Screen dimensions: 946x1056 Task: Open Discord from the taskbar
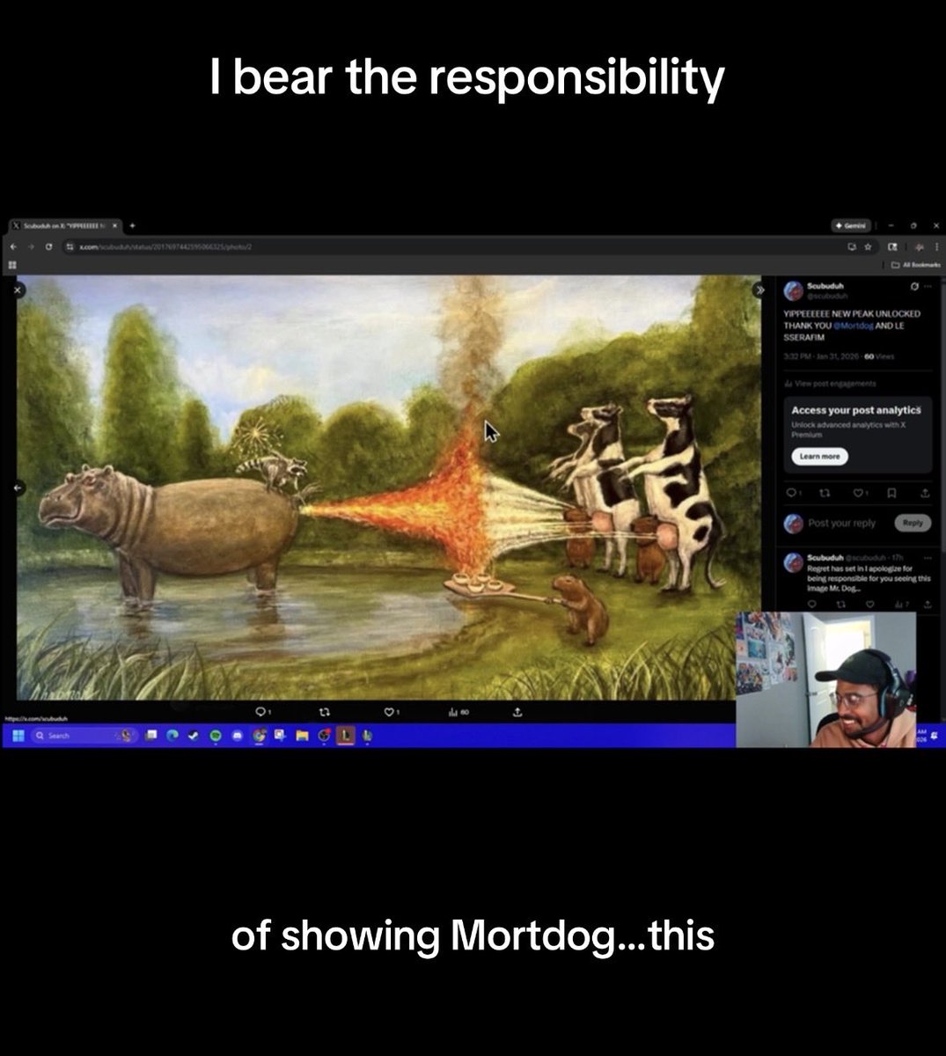pyautogui.click(x=237, y=736)
